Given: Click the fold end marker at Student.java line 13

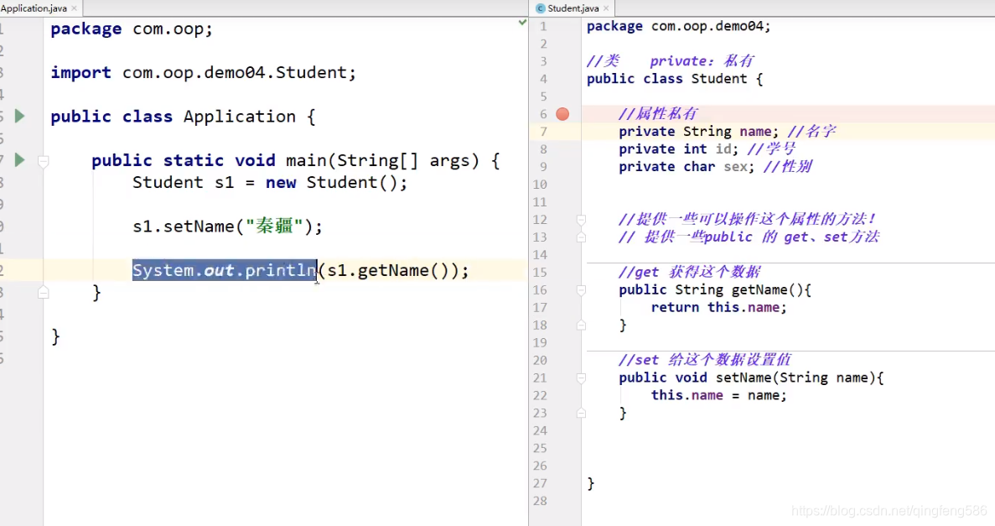Looking at the screenshot, I should 581,237.
